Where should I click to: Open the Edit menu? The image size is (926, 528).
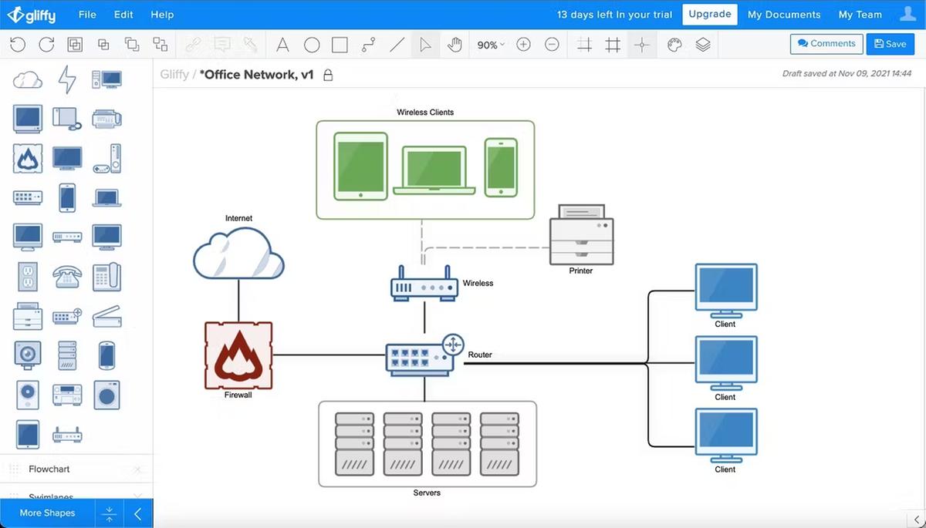tap(123, 15)
